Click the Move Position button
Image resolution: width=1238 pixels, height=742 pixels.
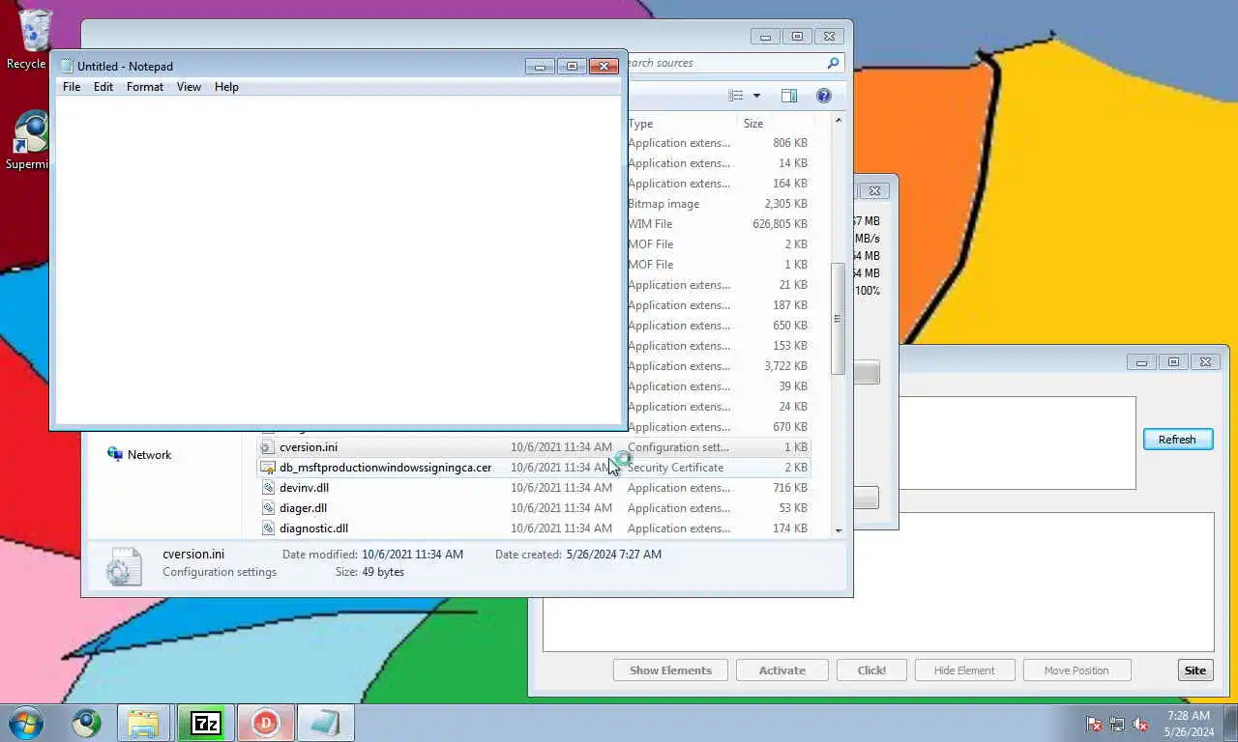1076,671
